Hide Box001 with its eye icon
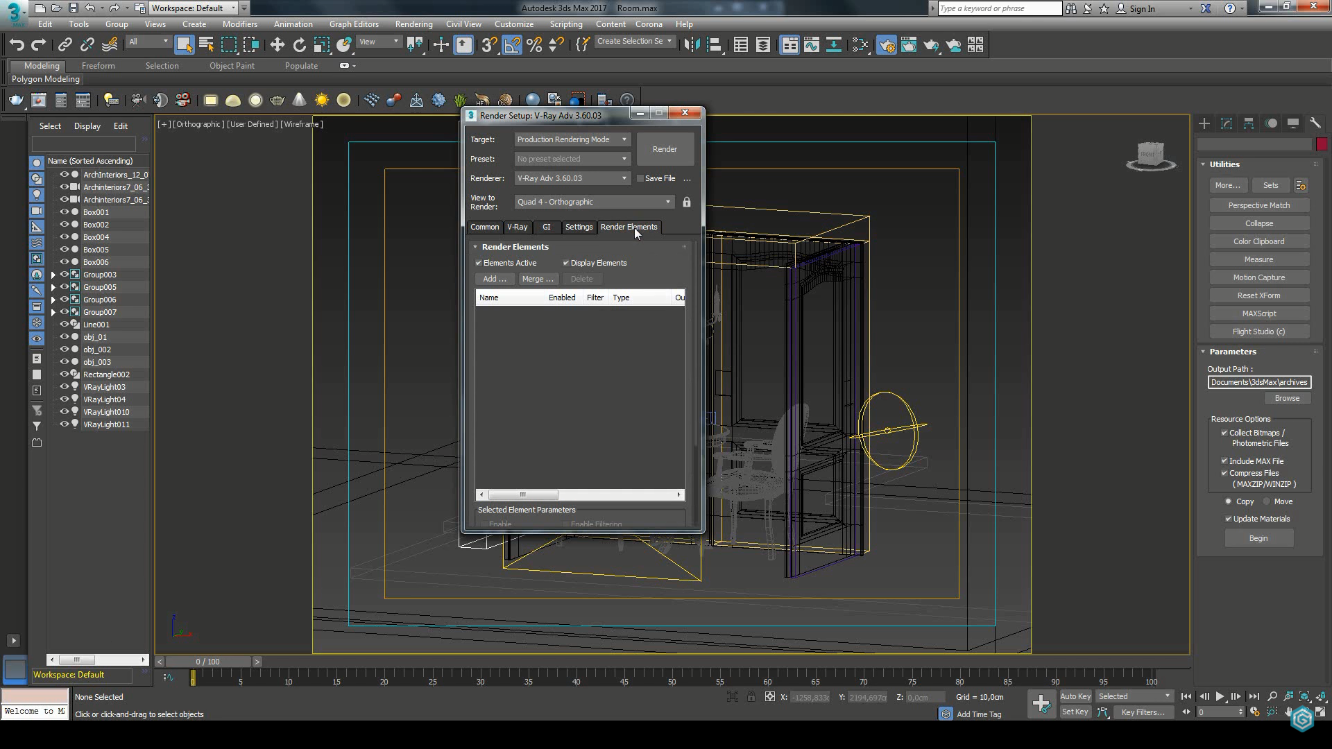 [x=64, y=212]
